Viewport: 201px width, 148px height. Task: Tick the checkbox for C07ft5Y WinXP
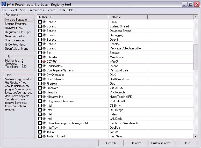pos(40,62)
